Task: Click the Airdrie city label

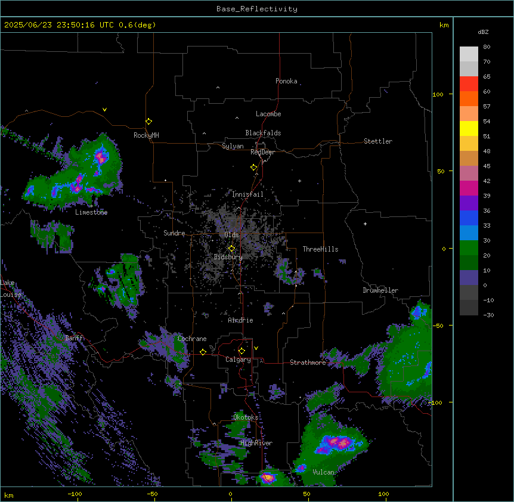Action: 241,320
